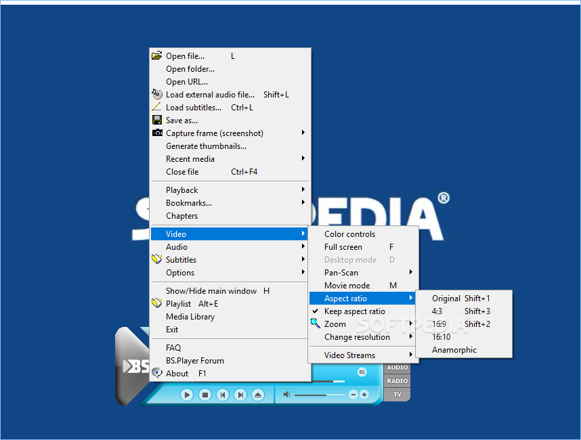Set aspect ratio to 16:10
This screenshot has height=440, width=581.
pos(464,337)
